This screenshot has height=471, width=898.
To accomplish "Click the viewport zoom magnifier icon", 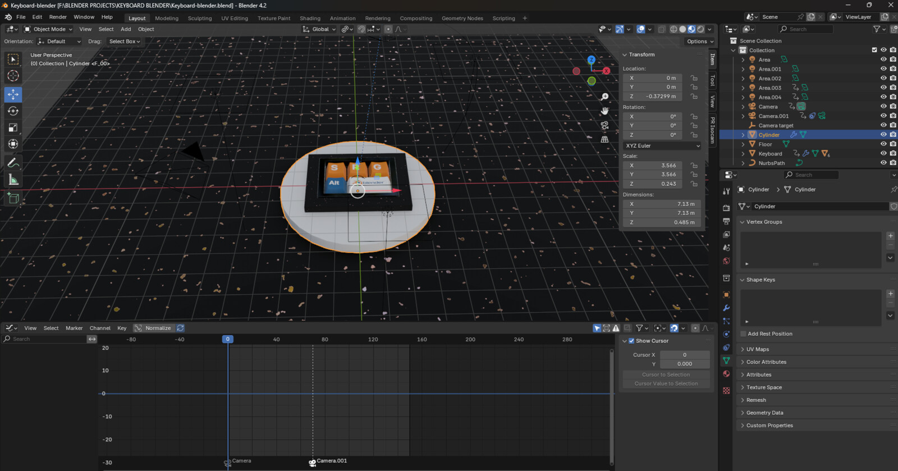I will coord(605,97).
